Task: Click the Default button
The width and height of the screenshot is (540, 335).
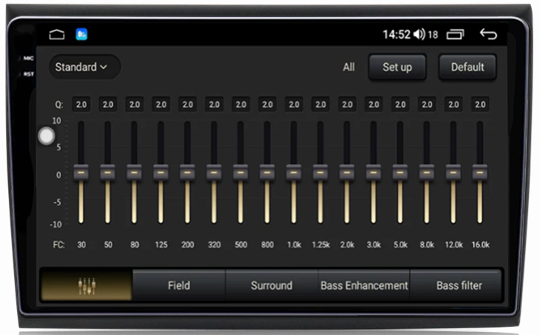Action: pyautogui.click(x=467, y=67)
